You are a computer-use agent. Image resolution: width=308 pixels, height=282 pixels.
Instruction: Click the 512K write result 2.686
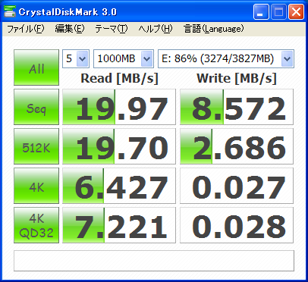tap(237, 146)
